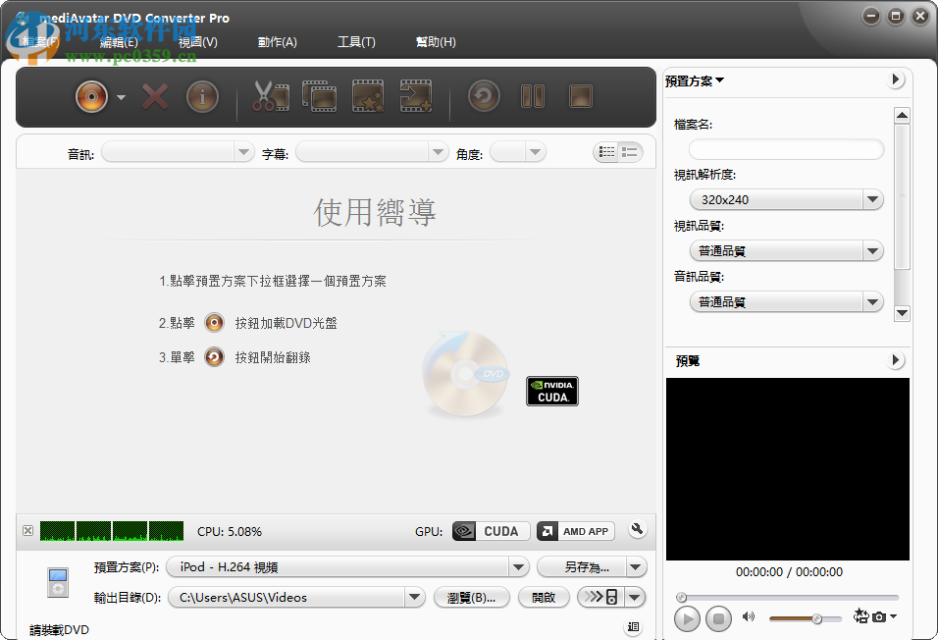
Task: Click the 瀏覽(B) browse button
Action: (x=472, y=597)
